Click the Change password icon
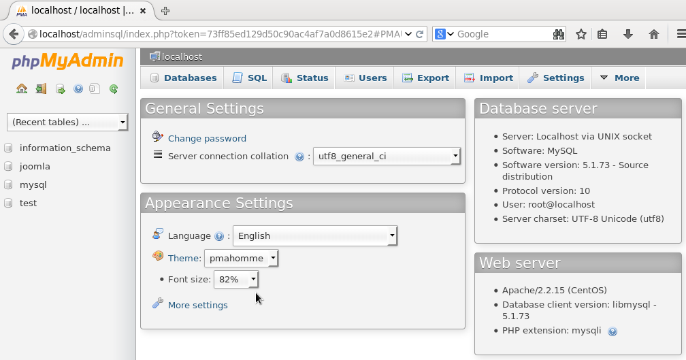 (x=157, y=137)
